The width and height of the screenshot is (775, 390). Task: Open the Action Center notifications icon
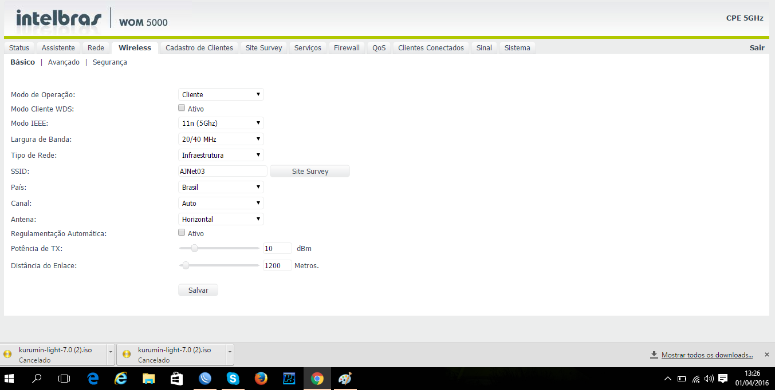723,379
